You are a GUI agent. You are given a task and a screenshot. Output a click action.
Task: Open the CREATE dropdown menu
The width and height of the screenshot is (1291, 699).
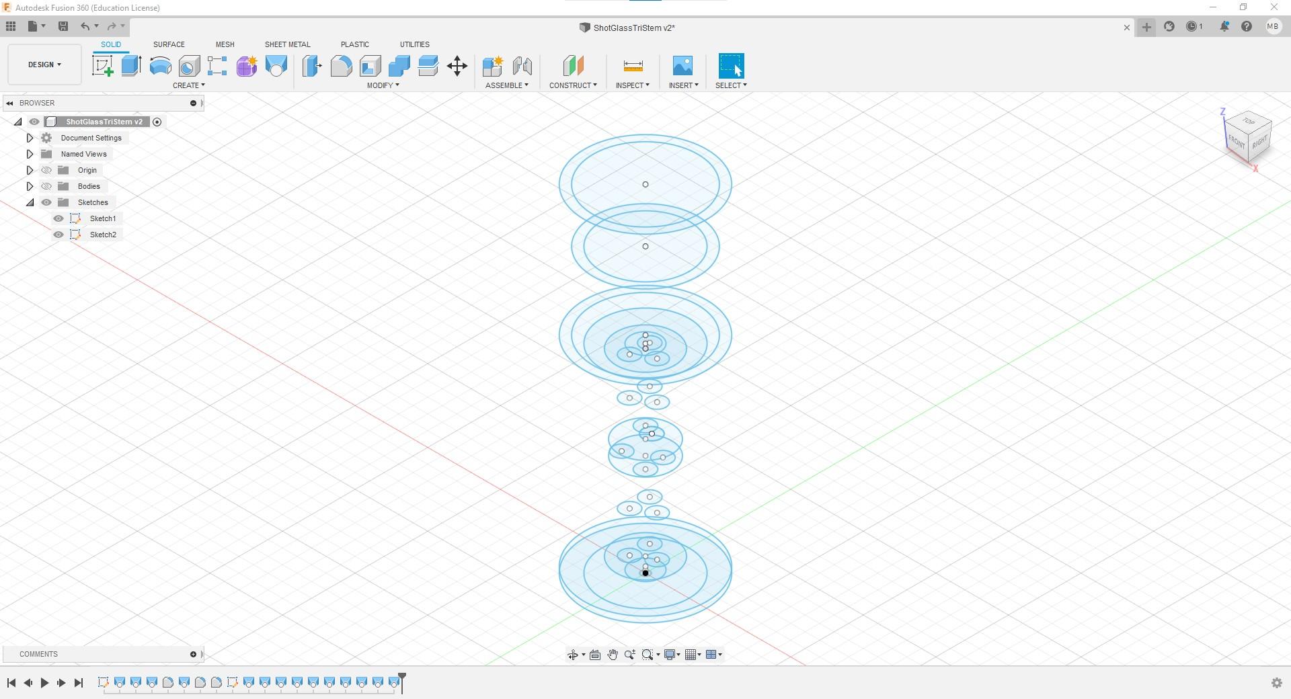coord(188,85)
